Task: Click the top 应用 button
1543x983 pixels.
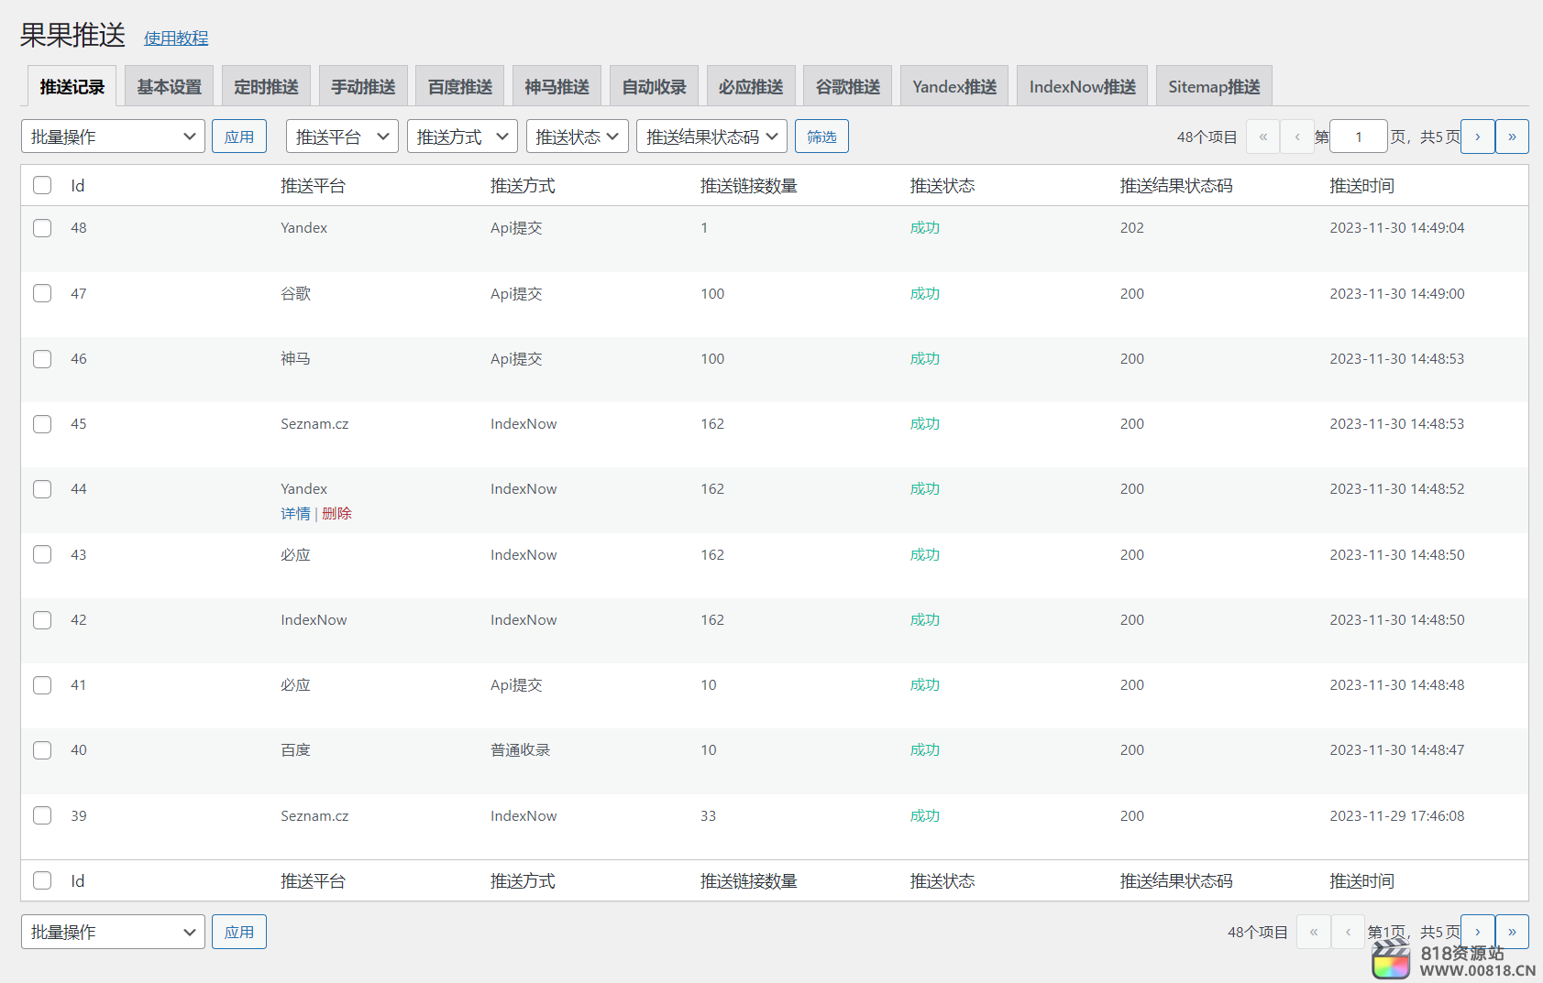Action: (x=239, y=137)
